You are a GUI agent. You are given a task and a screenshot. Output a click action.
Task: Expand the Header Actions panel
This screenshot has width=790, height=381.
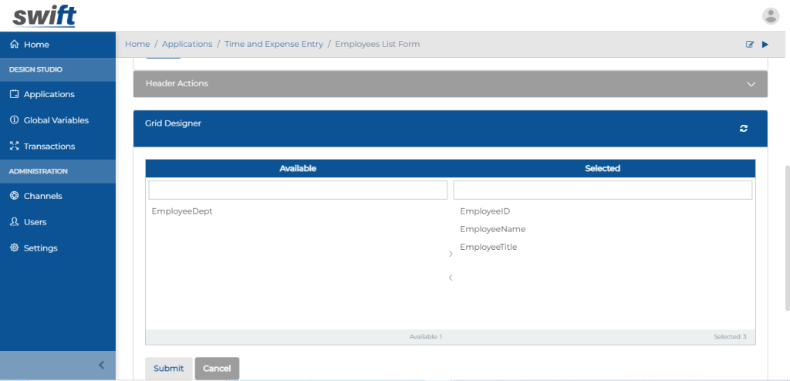point(751,84)
